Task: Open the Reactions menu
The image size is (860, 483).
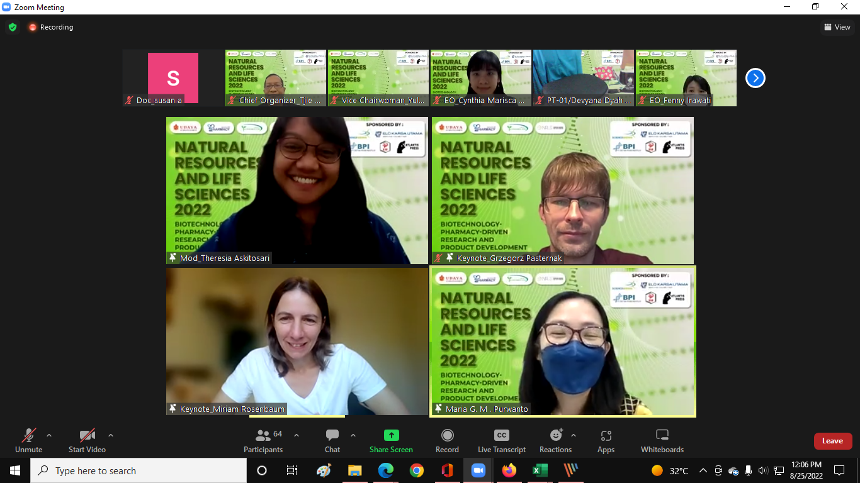Action: (555, 440)
